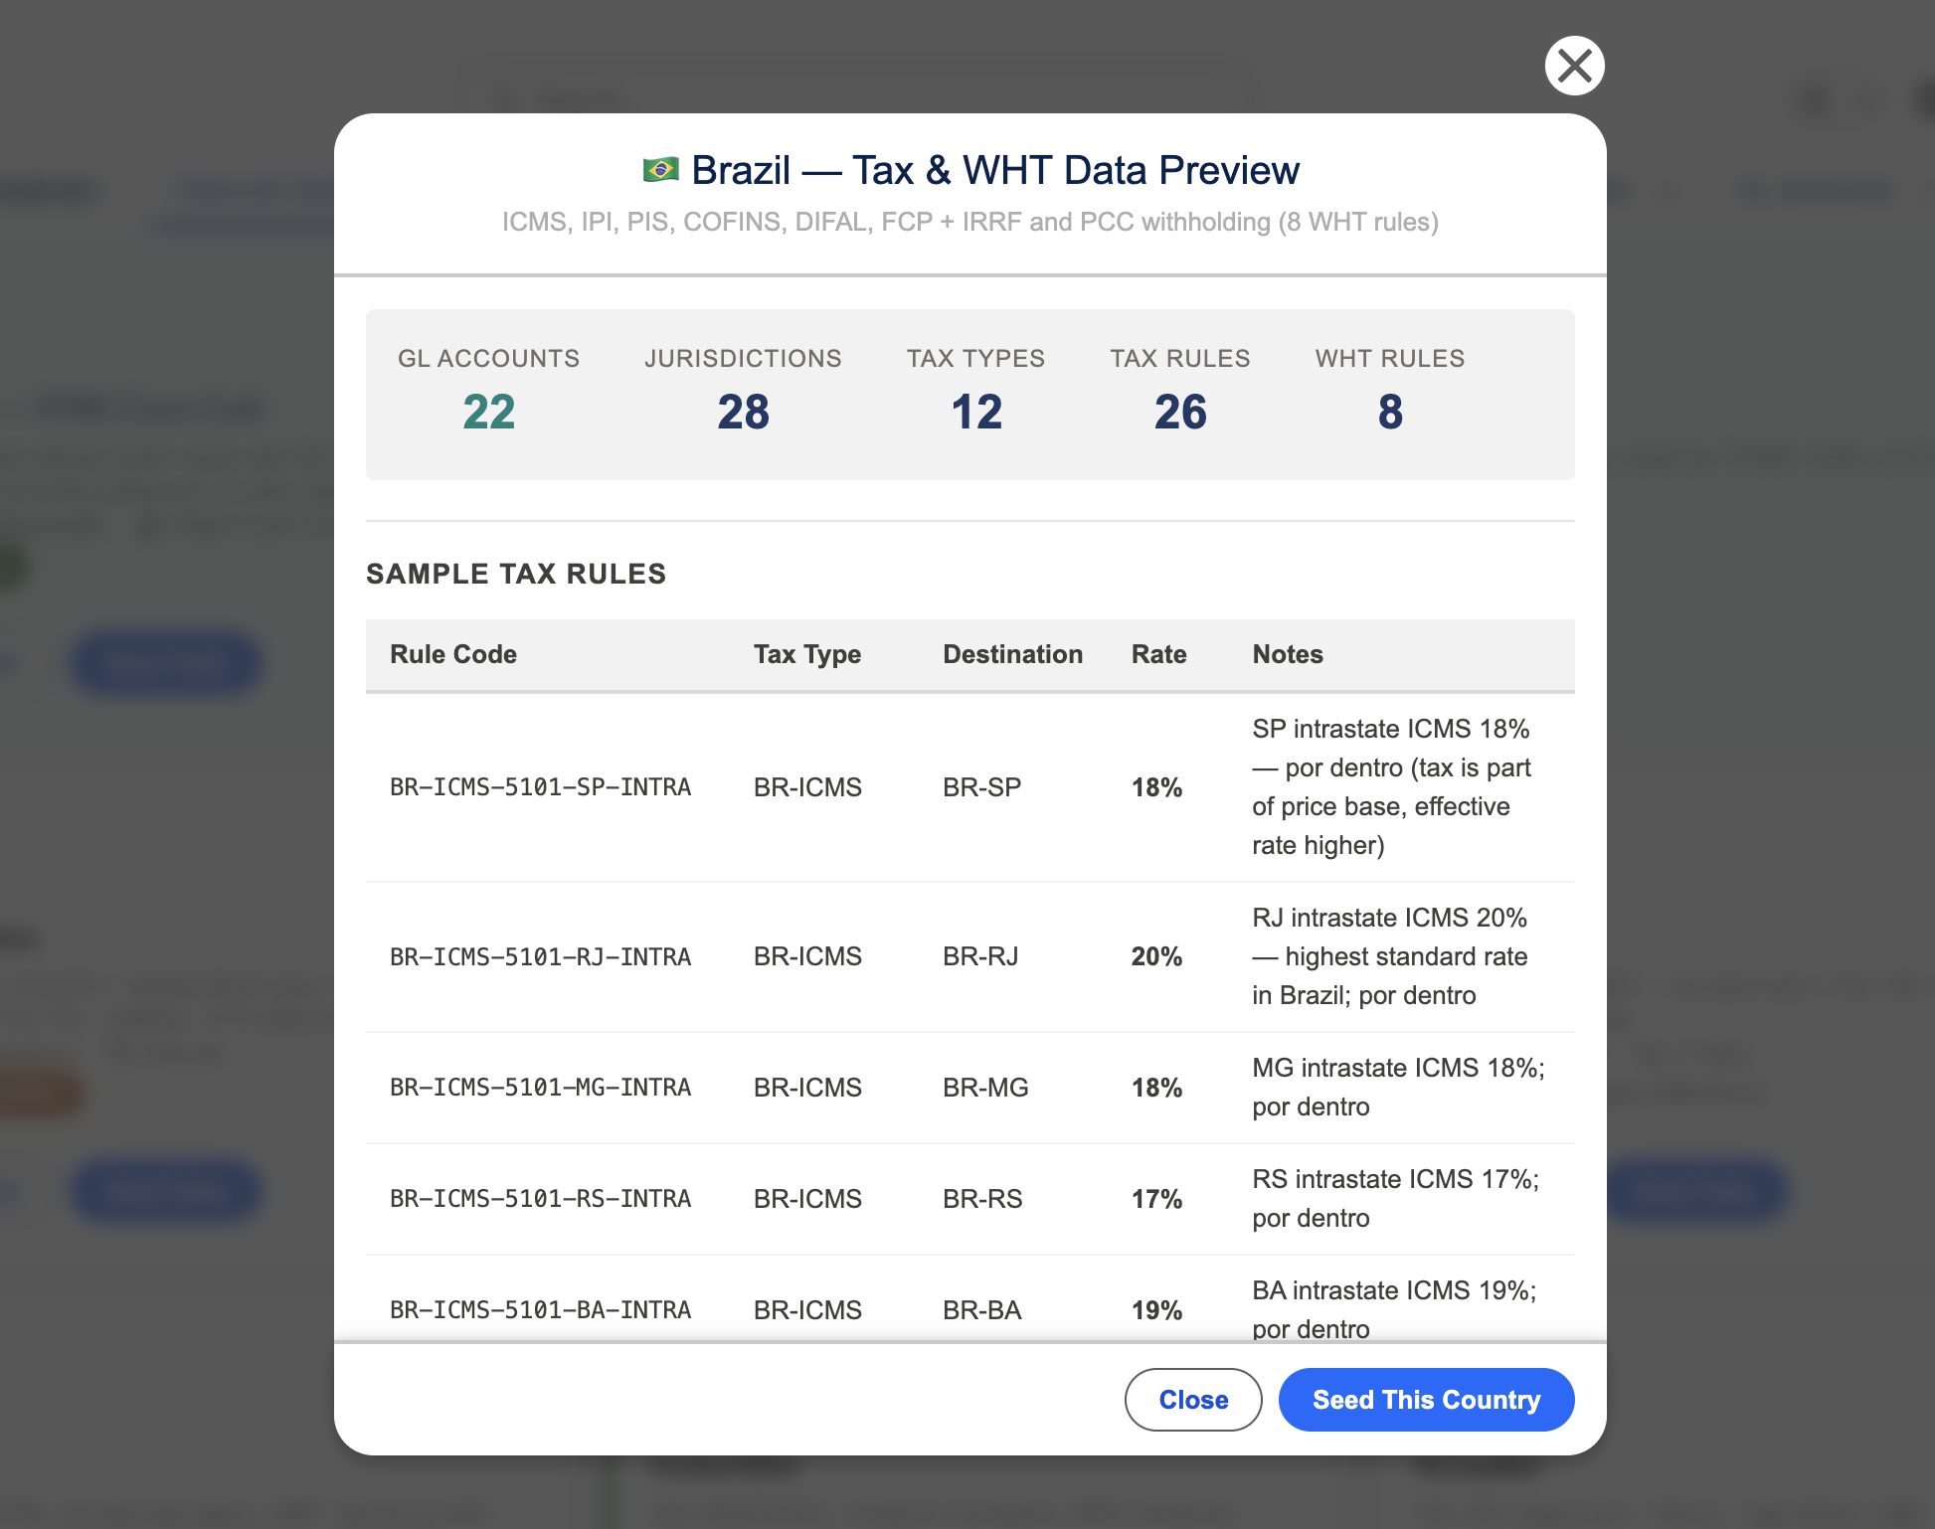Image resolution: width=1935 pixels, height=1529 pixels.
Task: Click the Sample Tax Rules heading
Action: tap(516, 574)
